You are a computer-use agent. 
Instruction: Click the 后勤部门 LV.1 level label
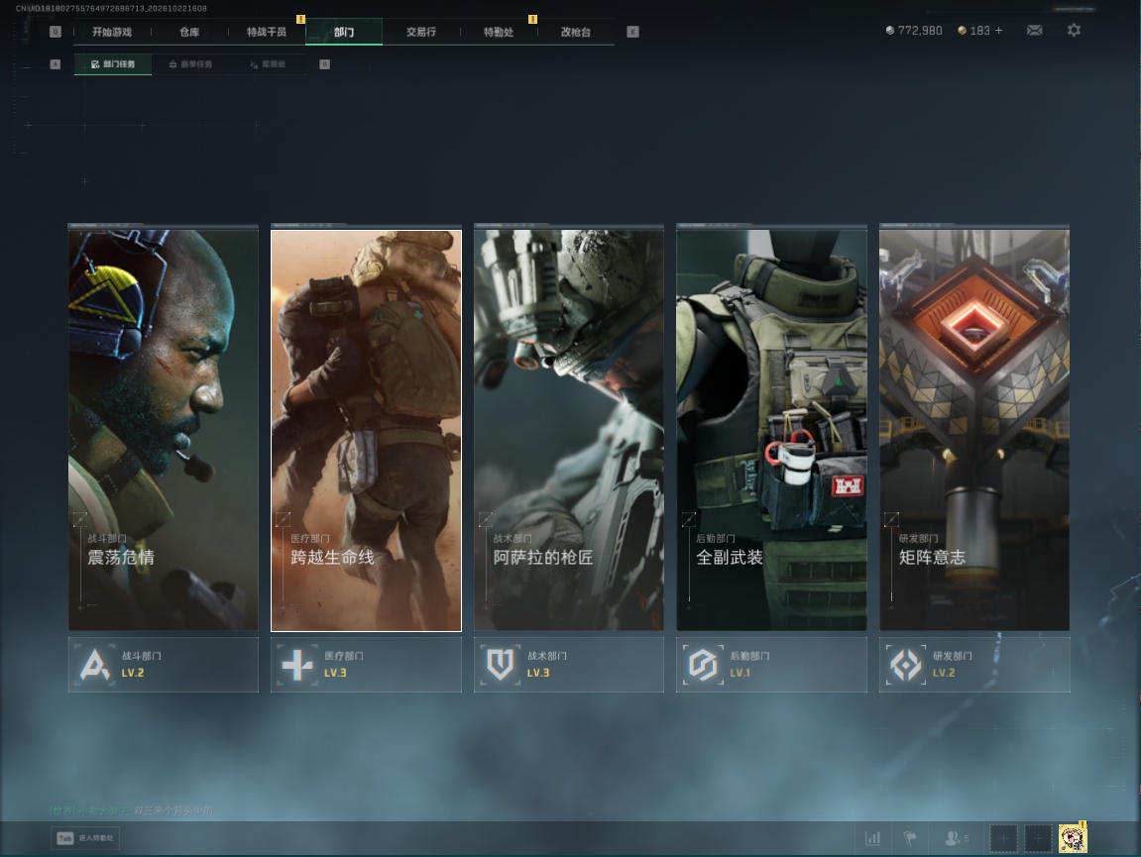(741, 673)
